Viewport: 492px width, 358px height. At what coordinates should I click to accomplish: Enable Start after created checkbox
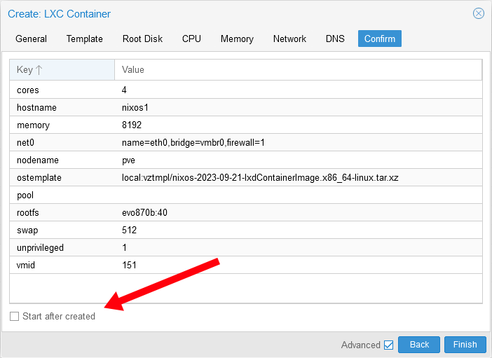point(15,317)
